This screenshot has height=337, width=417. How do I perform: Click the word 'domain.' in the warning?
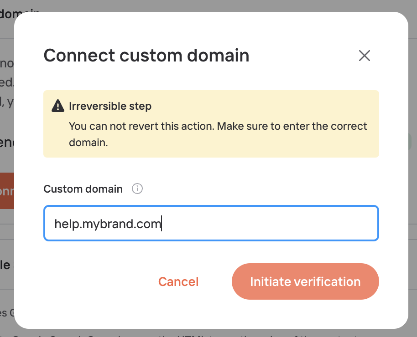[x=89, y=143]
